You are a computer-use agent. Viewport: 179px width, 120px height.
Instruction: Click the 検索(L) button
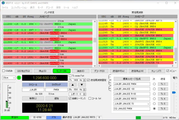tap(33, 98)
